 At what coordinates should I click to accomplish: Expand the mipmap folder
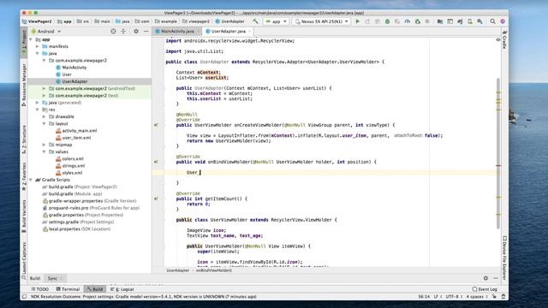click(x=44, y=145)
